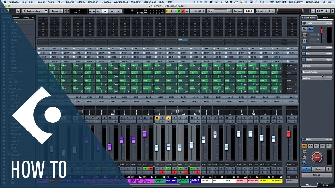
Task: Click the cycle loop transport button
Action: pos(99,11)
